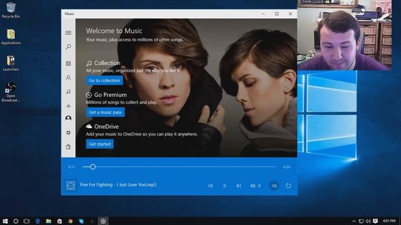401x225 pixels.
Task: Open the Store from the taskbar
Action: coord(60,221)
